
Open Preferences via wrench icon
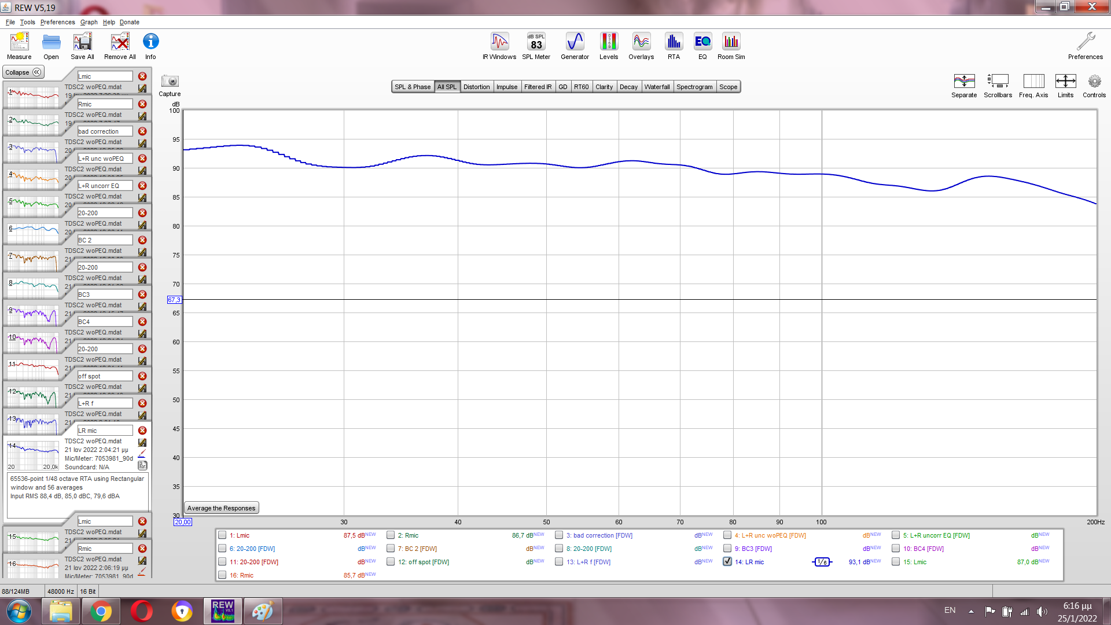(x=1086, y=46)
